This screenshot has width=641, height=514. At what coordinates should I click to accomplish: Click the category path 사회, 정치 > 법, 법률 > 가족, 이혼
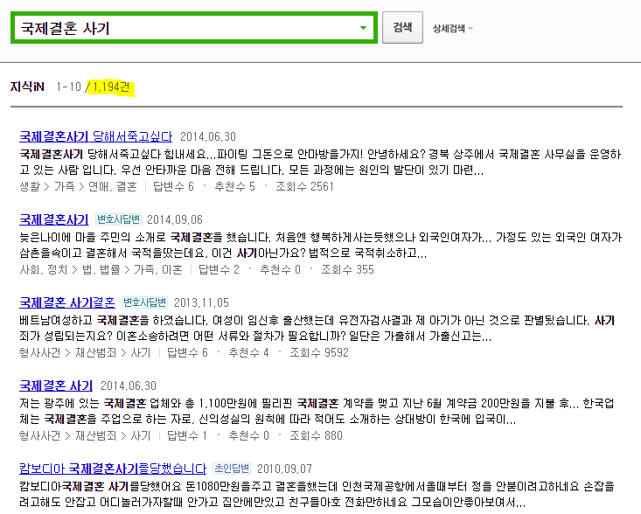pos(101,269)
